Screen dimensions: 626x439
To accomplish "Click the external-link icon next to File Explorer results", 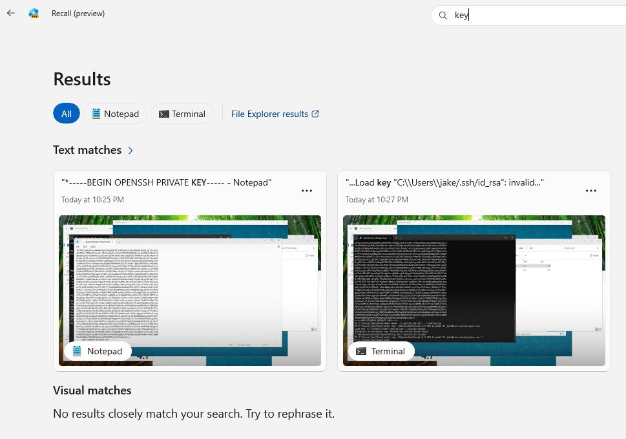I will tap(315, 113).
